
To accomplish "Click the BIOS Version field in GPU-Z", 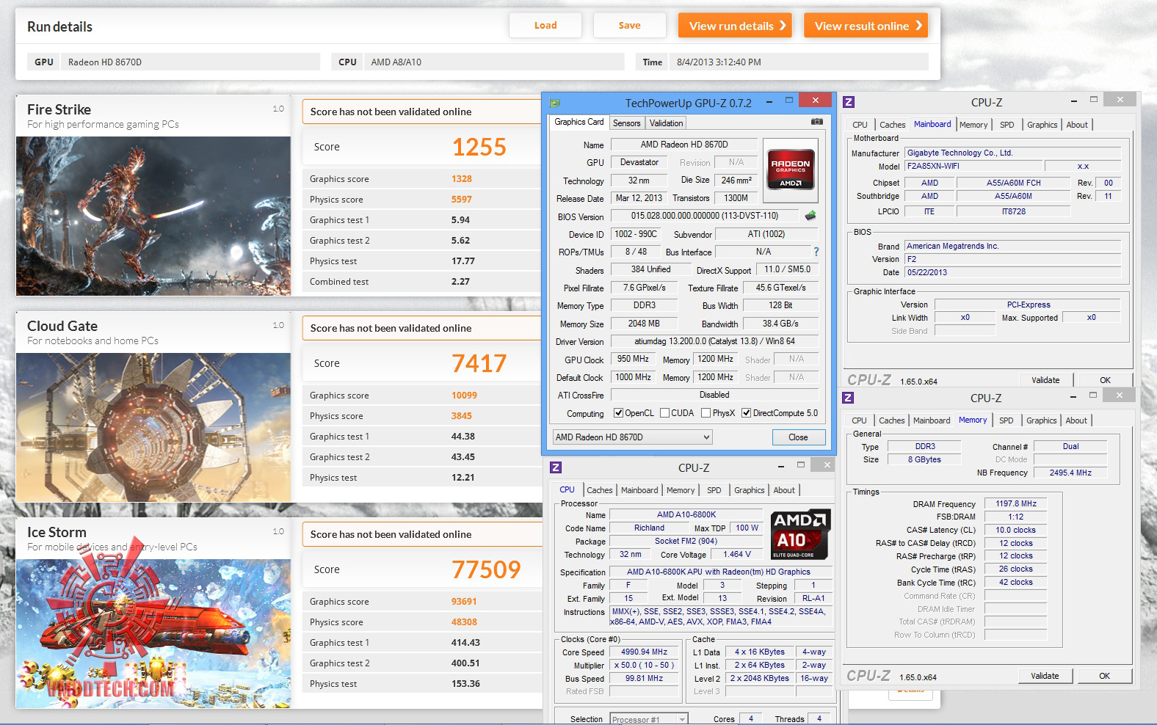I will coord(705,216).
